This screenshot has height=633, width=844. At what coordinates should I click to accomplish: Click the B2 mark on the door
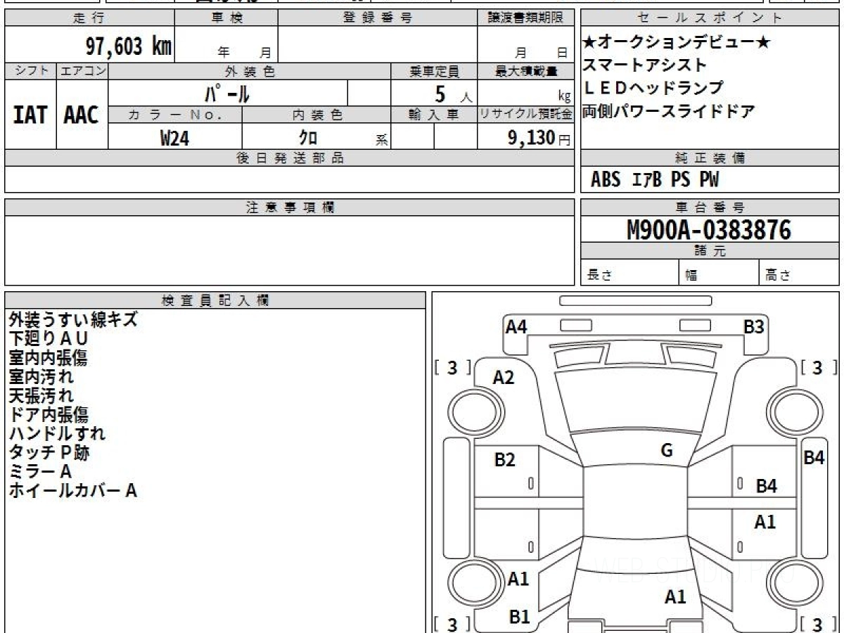pyautogui.click(x=505, y=460)
